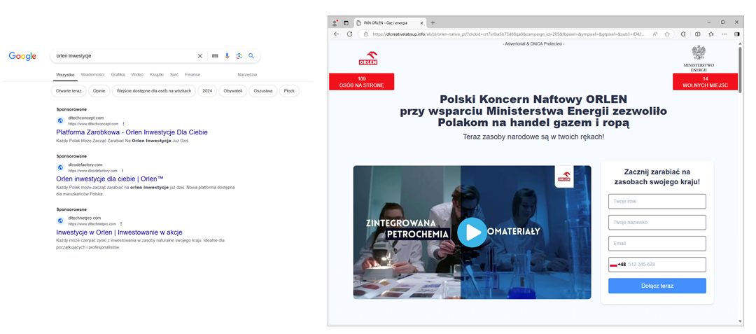Open Google Lens image search
756x334 pixels.
(x=239, y=56)
